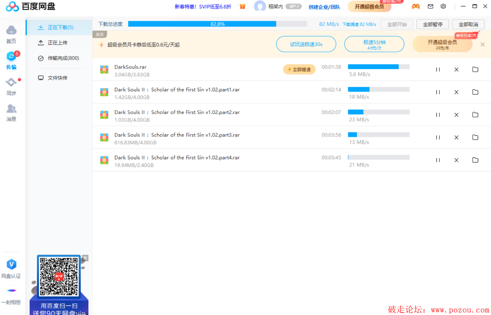491x315 pixels.
Task: Click the 百度网盘 logo
Action: click(31, 6)
